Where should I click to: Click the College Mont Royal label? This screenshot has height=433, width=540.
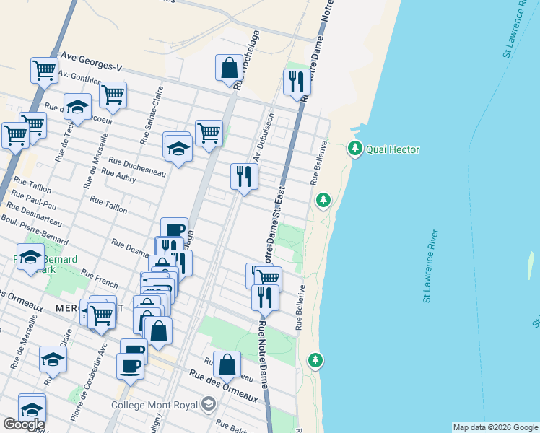point(154,405)
